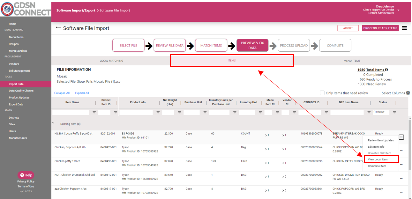412x199 pixels.
Task: Switch to the Menu Items tab
Action: coord(352,61)
